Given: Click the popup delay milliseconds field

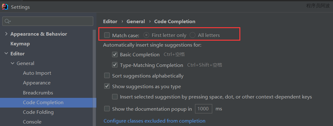Looking at the screenshot, I should (204, 109).
